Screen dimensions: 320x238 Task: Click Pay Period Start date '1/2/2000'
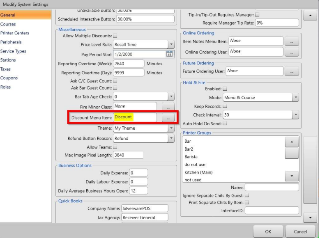tap(124, 54)
